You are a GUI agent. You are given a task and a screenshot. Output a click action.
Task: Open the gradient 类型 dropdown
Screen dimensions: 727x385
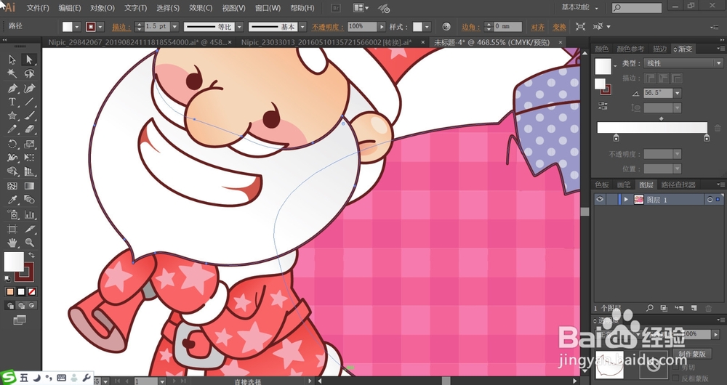(x=683, y=63)
